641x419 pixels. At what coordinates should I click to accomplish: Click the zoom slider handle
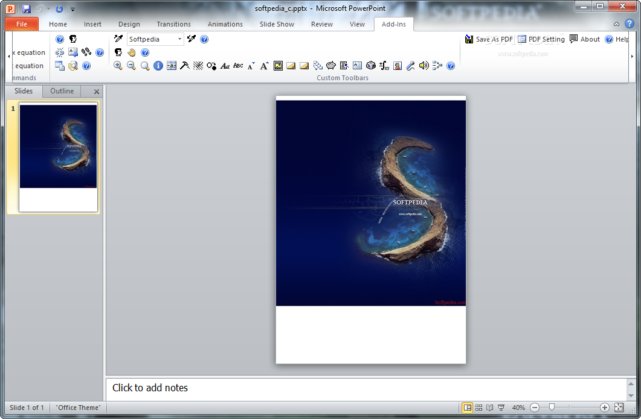coord(552,407)
